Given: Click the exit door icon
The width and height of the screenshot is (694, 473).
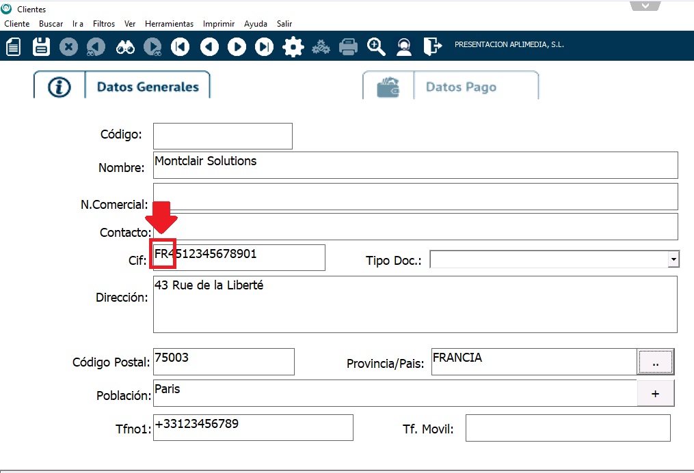Looking at the screenshot, I should point(432,47).
